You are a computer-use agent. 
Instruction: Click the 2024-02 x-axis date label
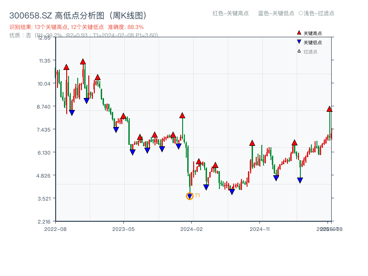(191, 229)
